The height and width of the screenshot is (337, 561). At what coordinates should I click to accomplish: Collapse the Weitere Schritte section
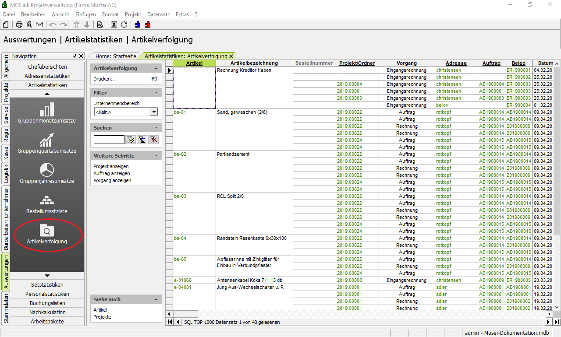pyautogui.click(x=156, y=156)
